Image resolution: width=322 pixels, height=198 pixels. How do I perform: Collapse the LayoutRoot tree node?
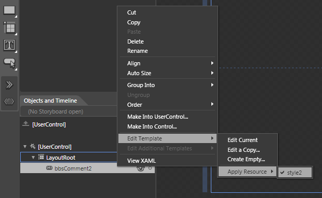coord(33,158)
